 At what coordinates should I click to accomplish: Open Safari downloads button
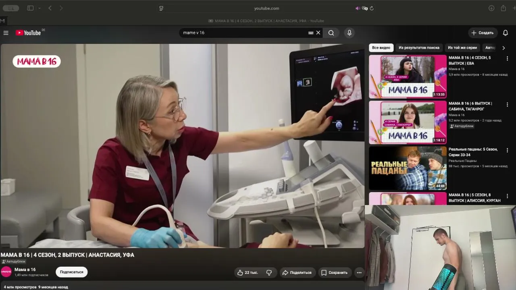(491, 8)
